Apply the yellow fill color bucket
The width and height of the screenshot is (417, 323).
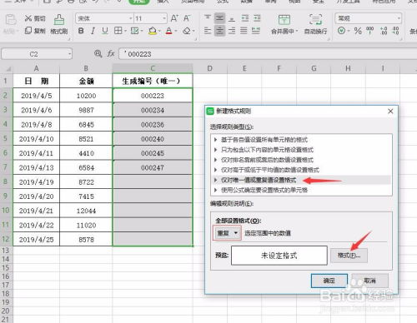tap(152, 31)
